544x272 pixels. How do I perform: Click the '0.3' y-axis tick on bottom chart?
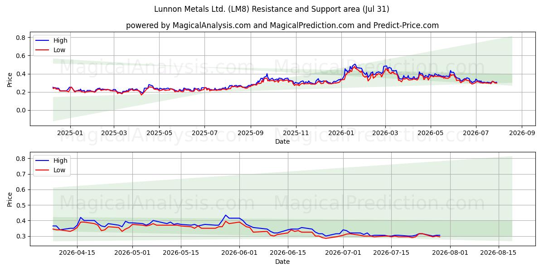point(21,236)
